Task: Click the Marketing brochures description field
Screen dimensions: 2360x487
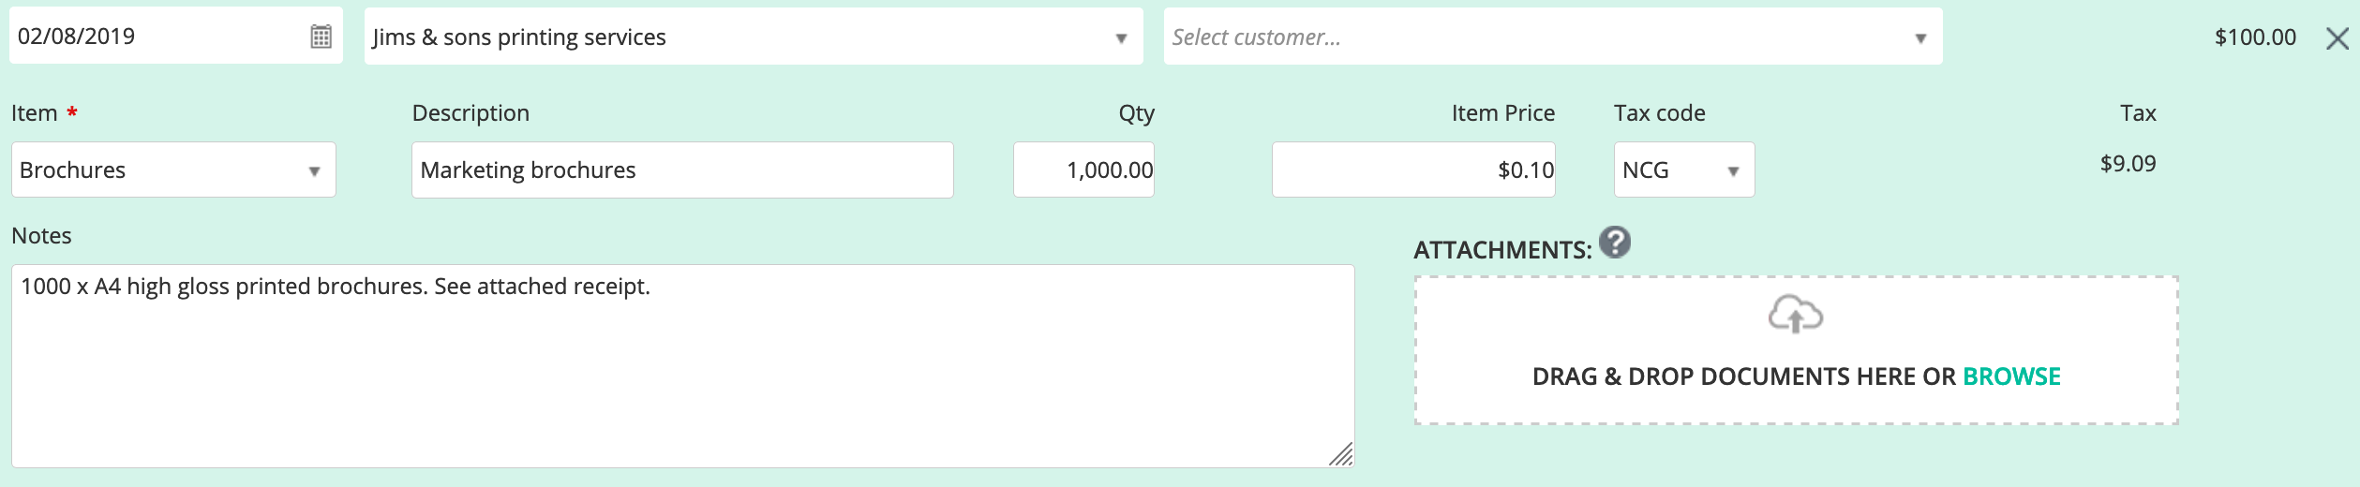Action: point(682,170)
